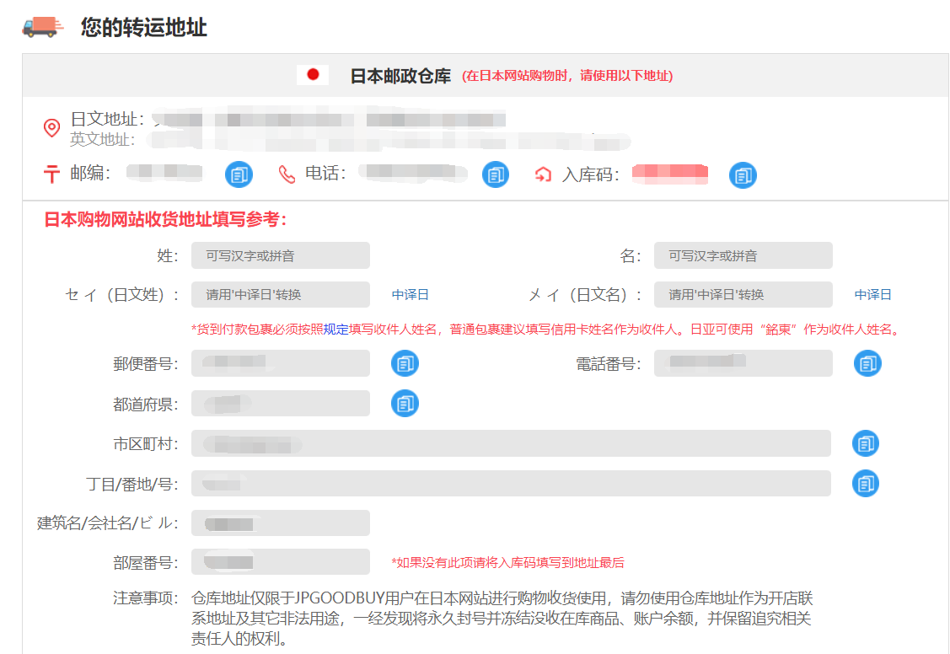Copy the 郵便番号 field value
This screenshot has width=950, height=654.
point(405,364)
